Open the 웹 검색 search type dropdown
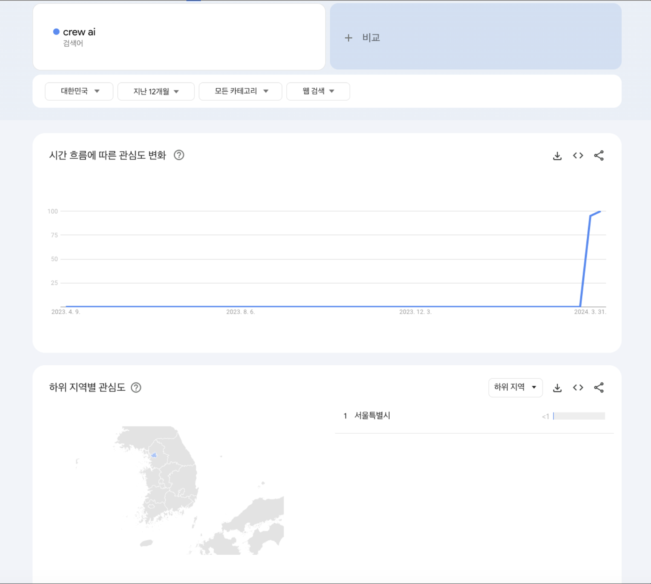 318,91
